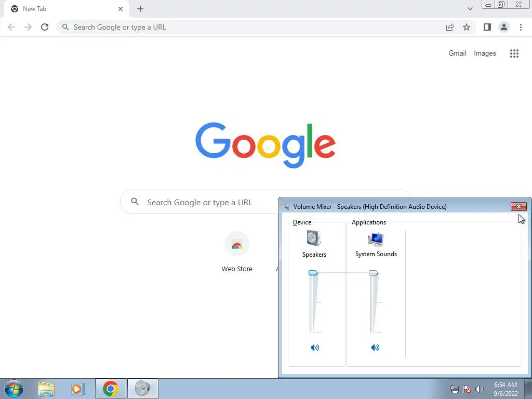Image resolution: width=532 pixels, height=399 pixels.
Task: Click Chrome's forward navigation arrow
Action: click(x=28, y=27)
